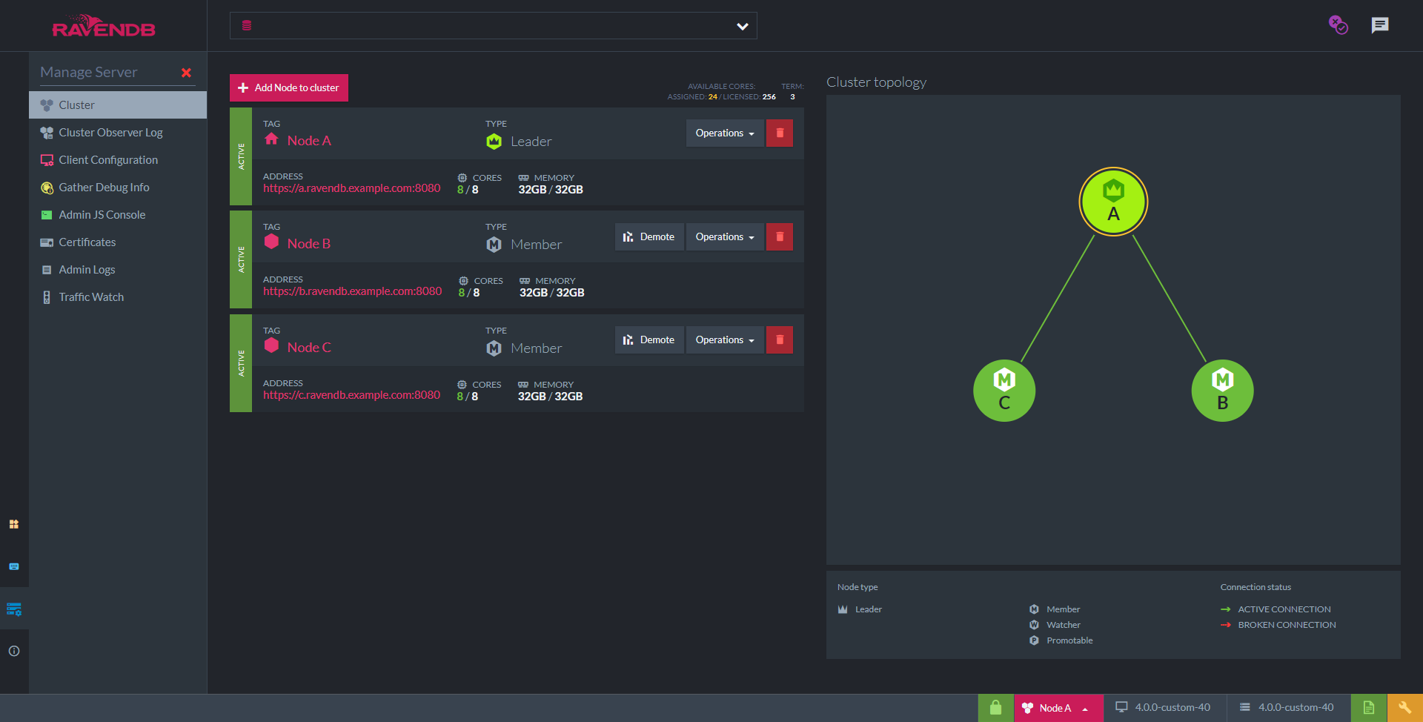Click the about info icon in left sidebar
1423x722 pixels.
pyautogui.click(x=14, y=651)
